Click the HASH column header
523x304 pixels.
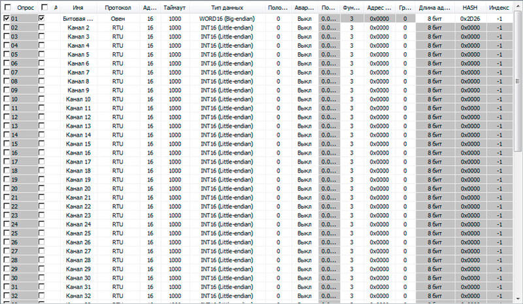(470, 7)
